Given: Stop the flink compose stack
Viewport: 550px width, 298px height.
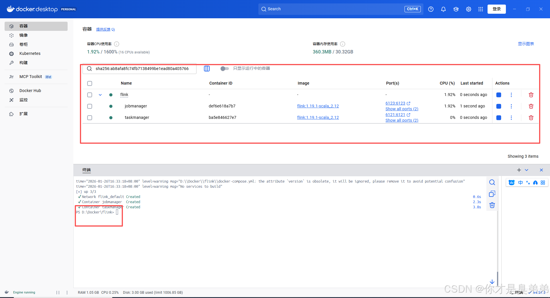Looking at the screenshot, I should coord(499,95).
